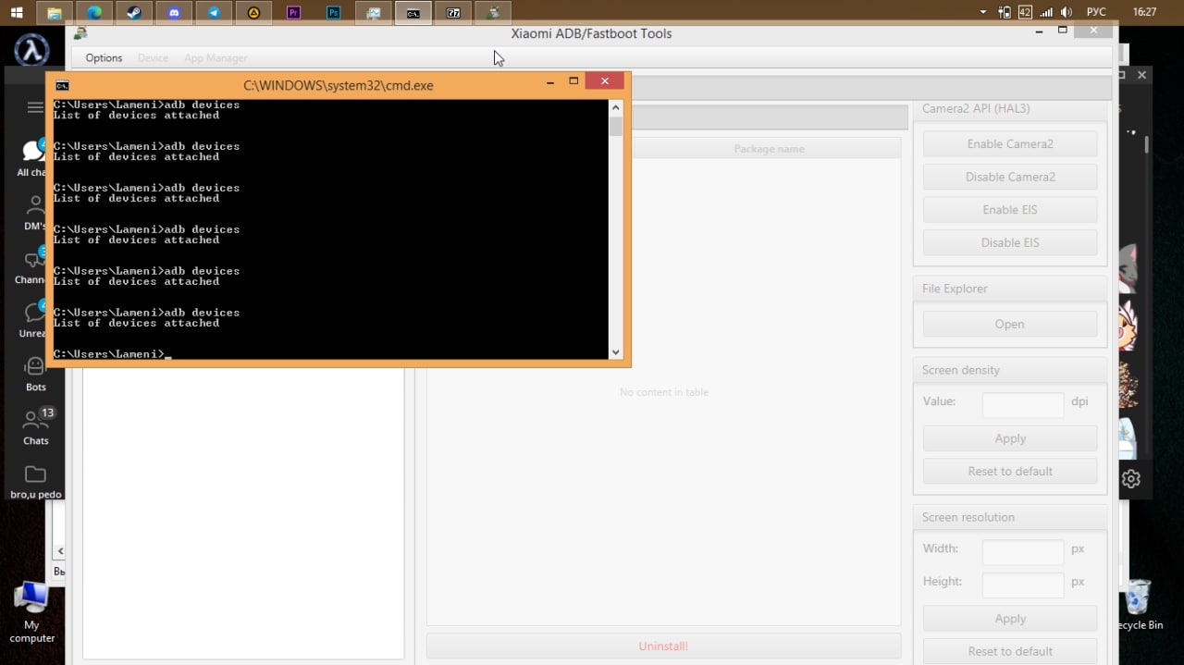Image resolution: width=1184 pixels, height=665 pixels.
Task: Open the My computer desktop icon
Action: (32, 611)
